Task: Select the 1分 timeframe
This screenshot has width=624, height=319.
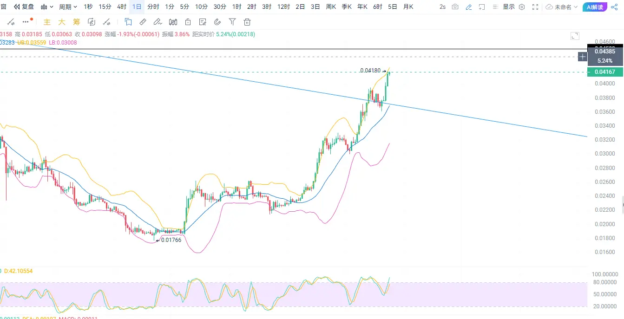Action: (170, 7)
